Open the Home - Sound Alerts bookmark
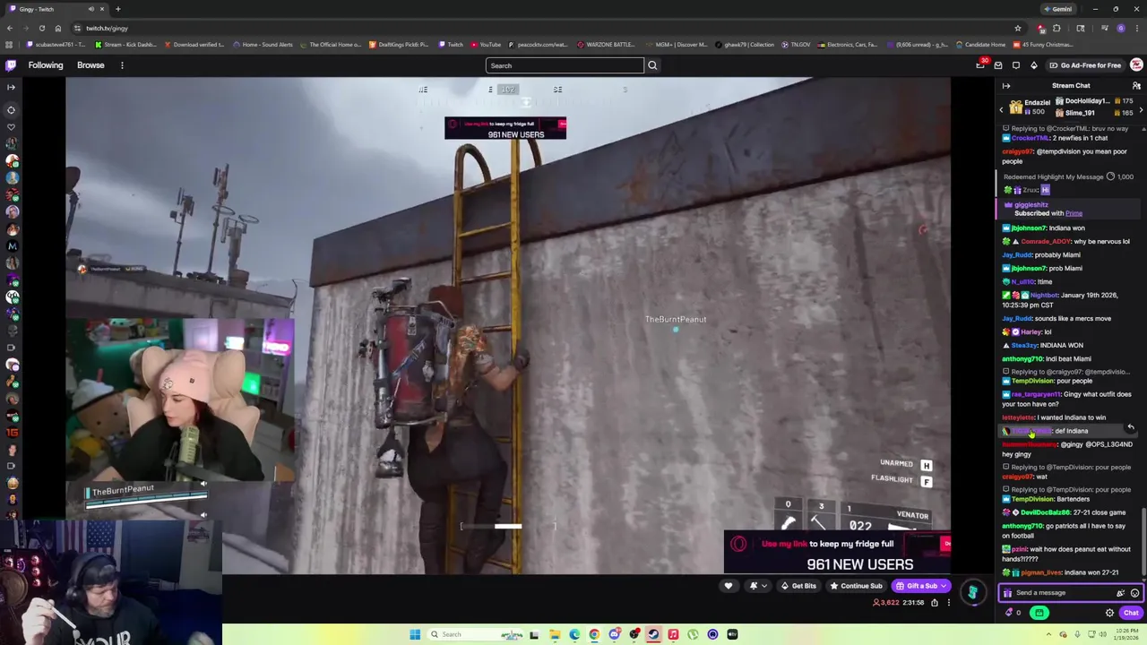This screenshot has width=1147, height=645. tap(263, 45)
